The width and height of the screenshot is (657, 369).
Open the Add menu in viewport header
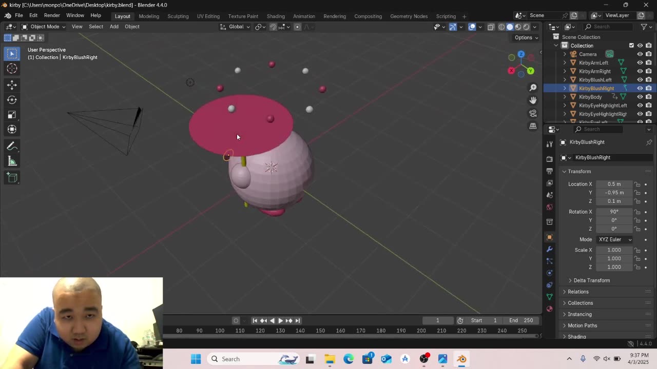tap(114, 27)
